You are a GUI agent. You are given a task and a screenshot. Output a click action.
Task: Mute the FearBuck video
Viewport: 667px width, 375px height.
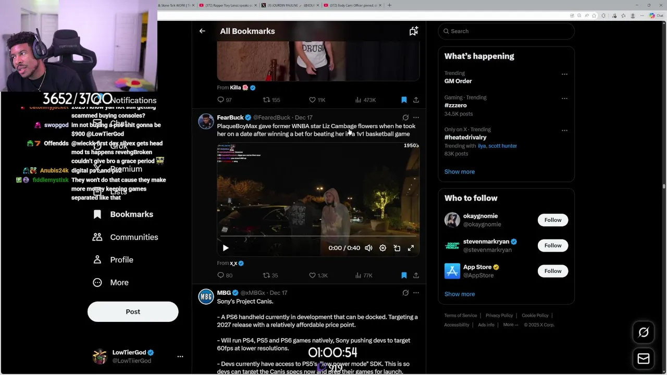[368, 248]
